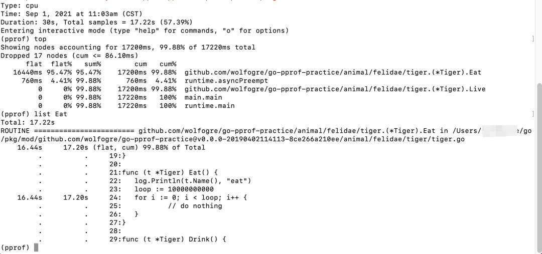Click the runtime.main entry

(x=209, y=106)
